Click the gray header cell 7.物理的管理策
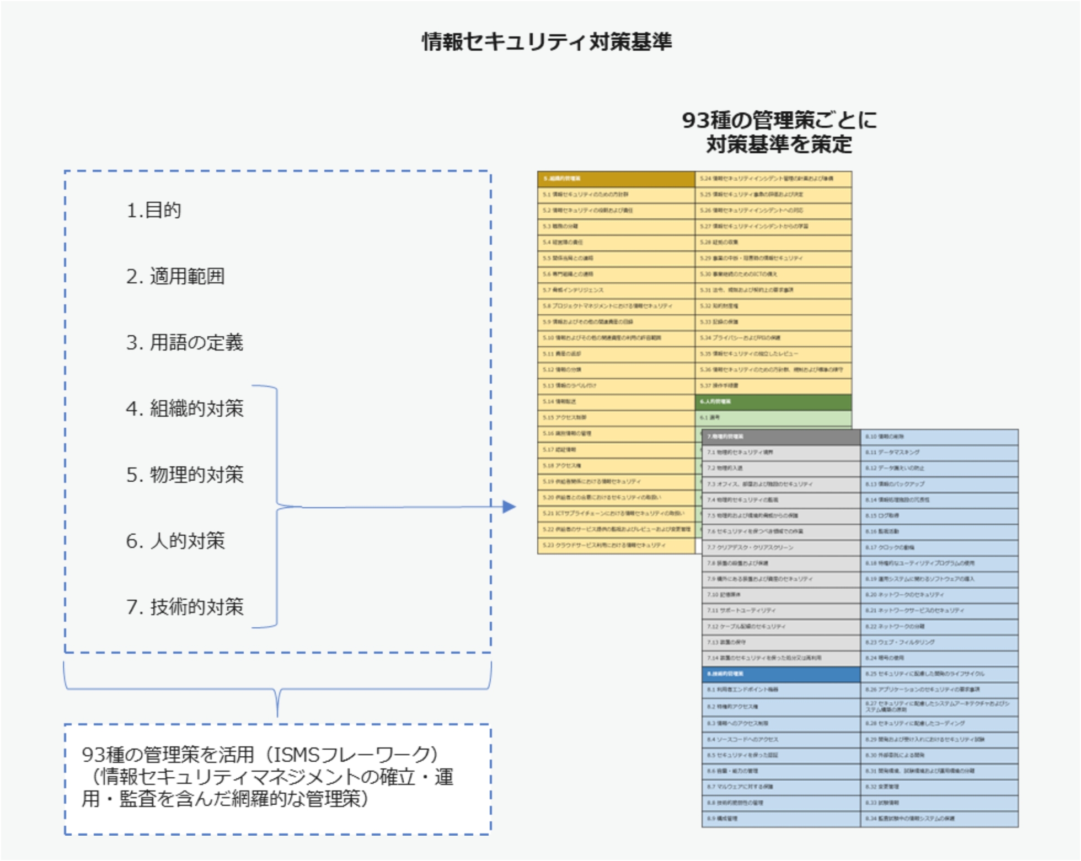 781,437
